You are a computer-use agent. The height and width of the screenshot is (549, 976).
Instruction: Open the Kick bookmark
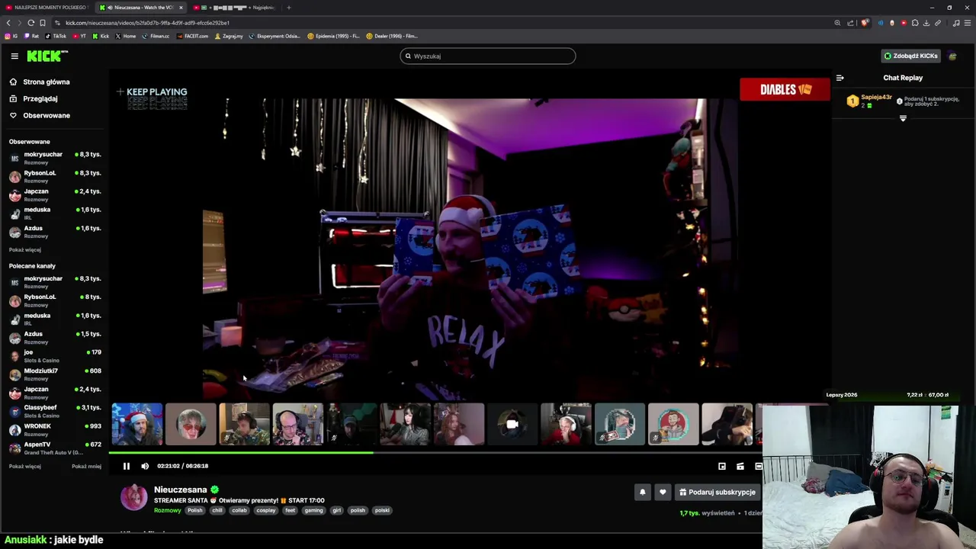pyautogui.click(x=101, y=36)
